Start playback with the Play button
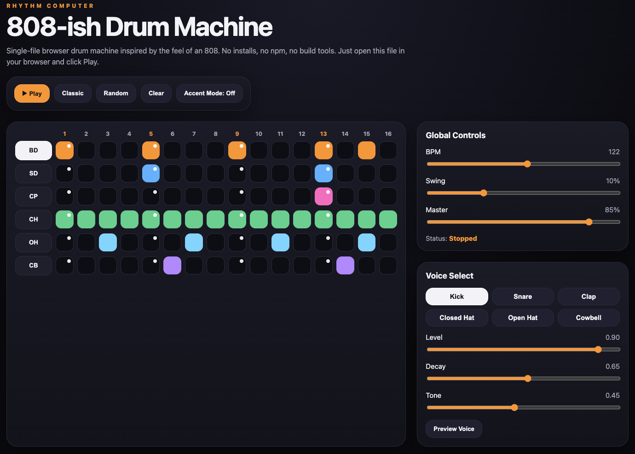 click(x=32, y=93)
